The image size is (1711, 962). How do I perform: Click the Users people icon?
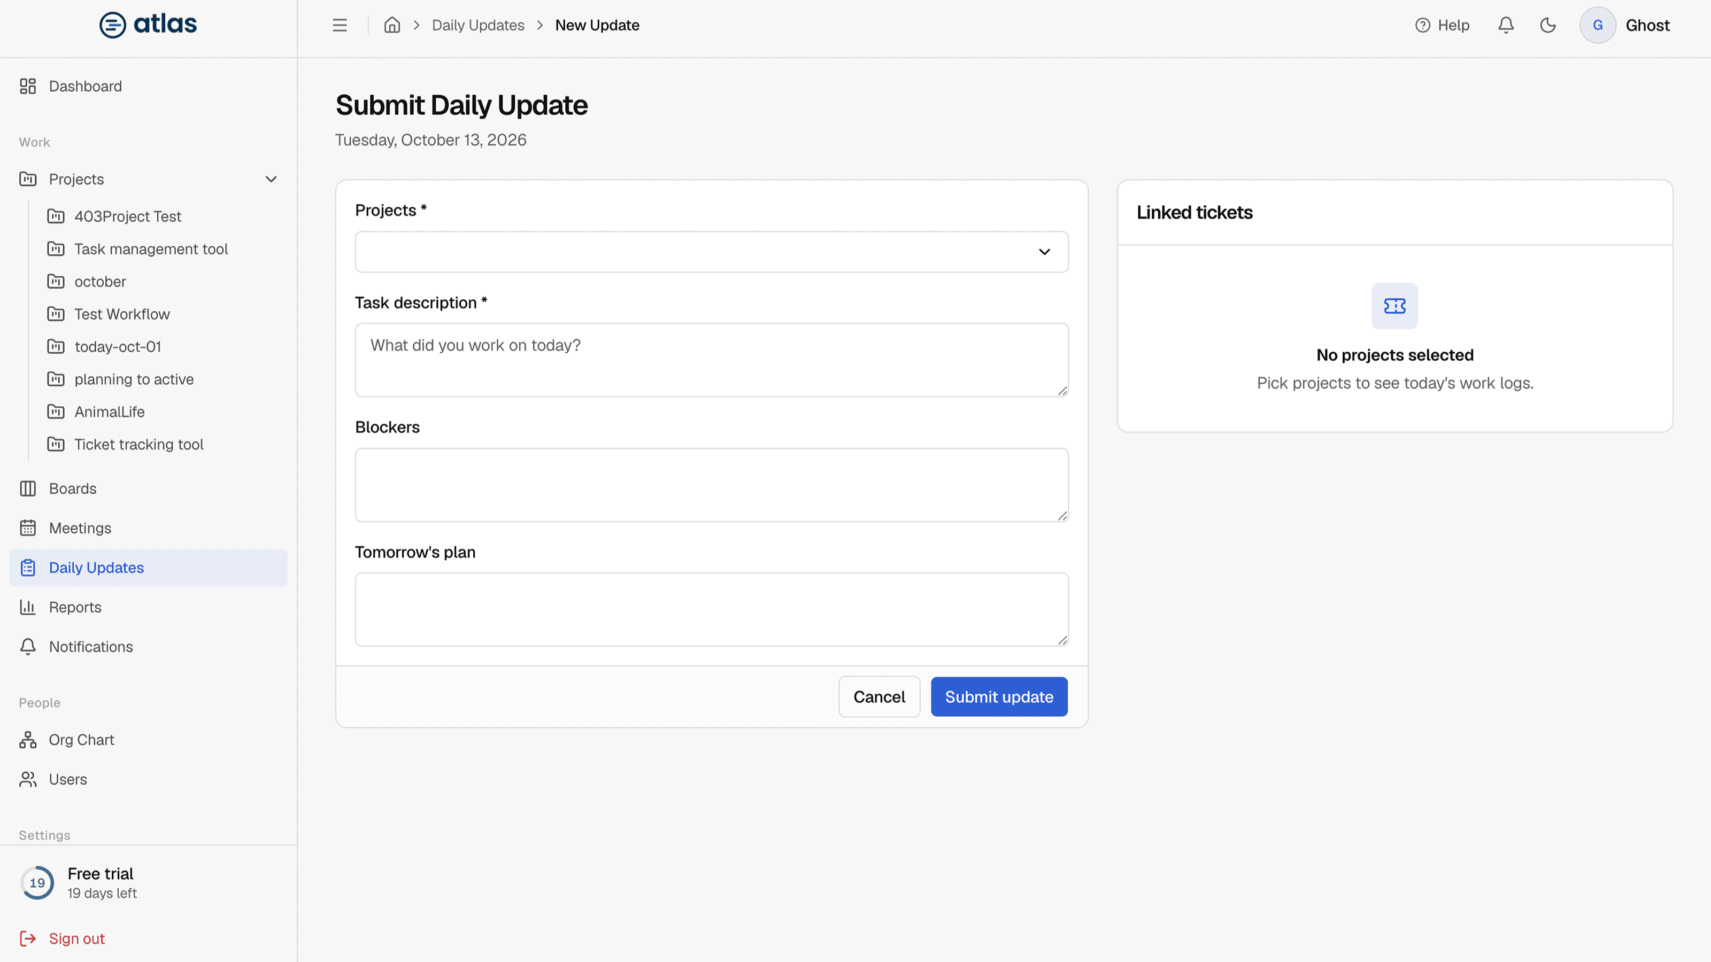(x=28, y=779)
